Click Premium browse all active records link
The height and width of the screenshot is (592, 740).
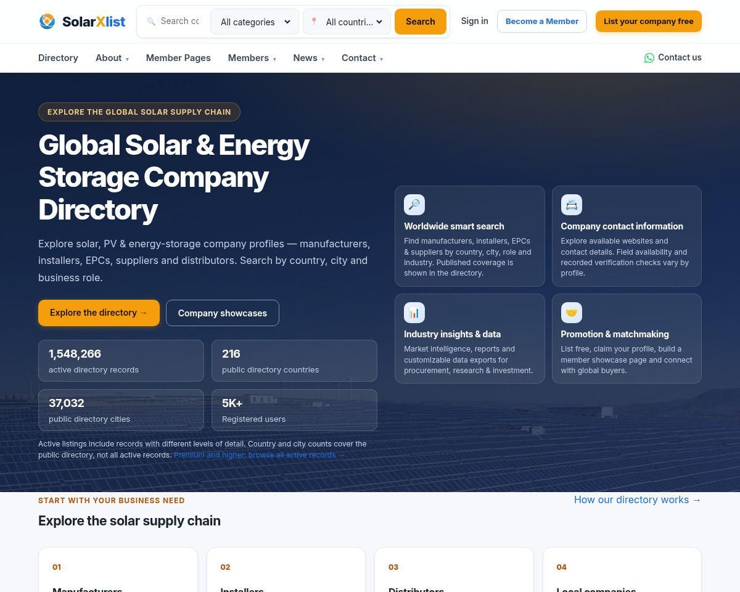(260, 455)
